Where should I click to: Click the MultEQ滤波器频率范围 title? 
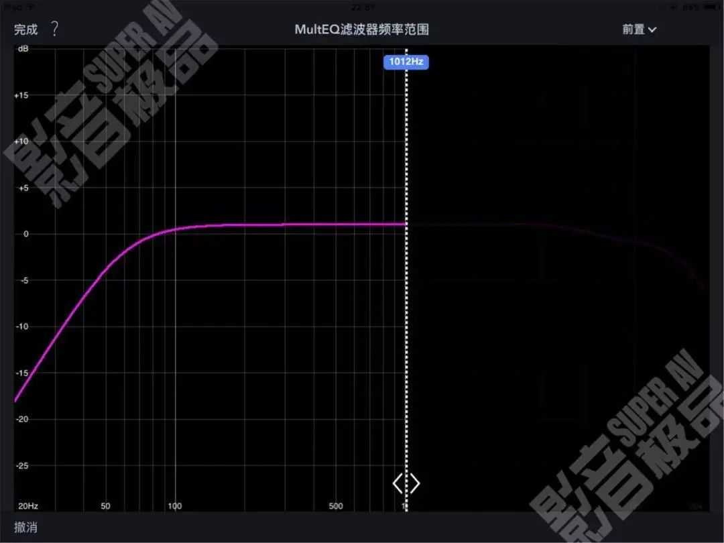pos(361,29)
